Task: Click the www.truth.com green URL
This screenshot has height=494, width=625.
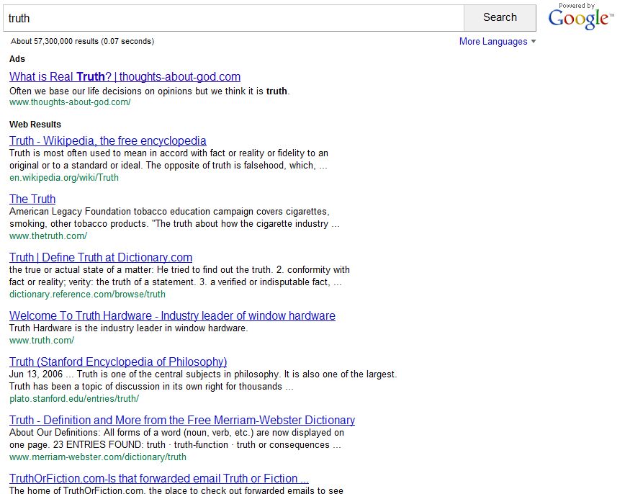Action: tap(42, 341)
